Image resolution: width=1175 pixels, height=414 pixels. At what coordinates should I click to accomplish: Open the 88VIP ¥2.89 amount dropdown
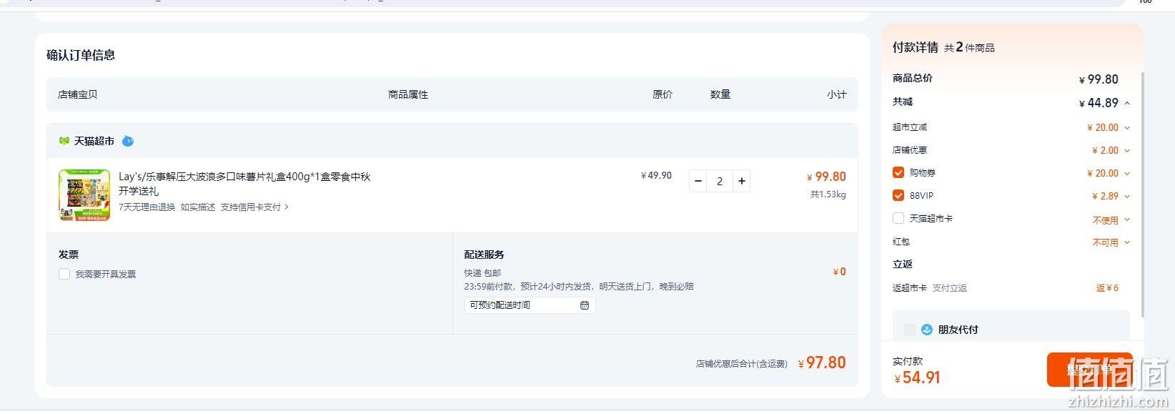[1127, 197]
